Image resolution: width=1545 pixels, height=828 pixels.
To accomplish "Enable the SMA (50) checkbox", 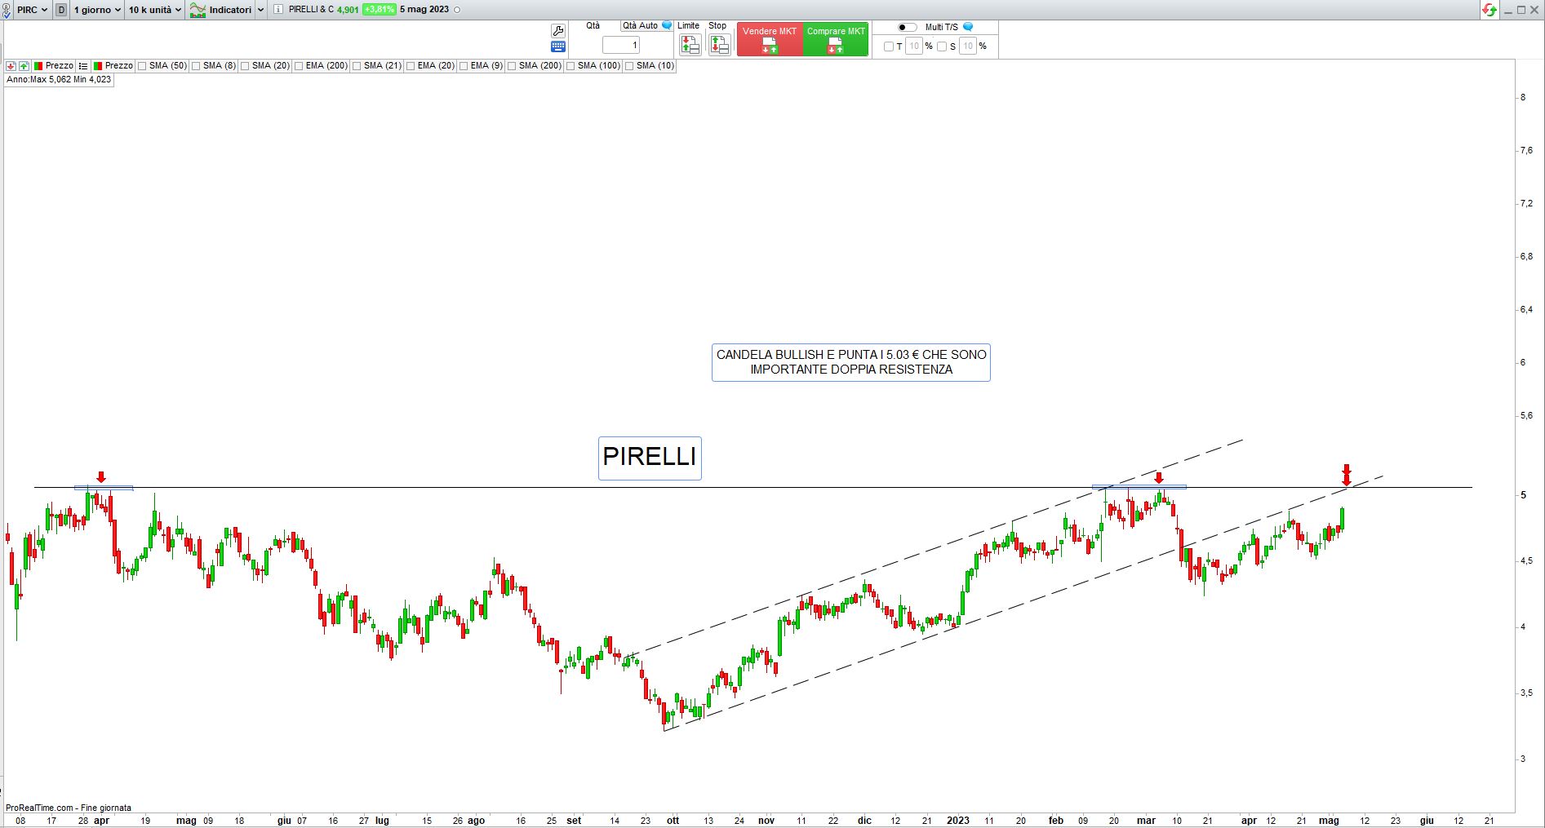I will tap(143, 66).
